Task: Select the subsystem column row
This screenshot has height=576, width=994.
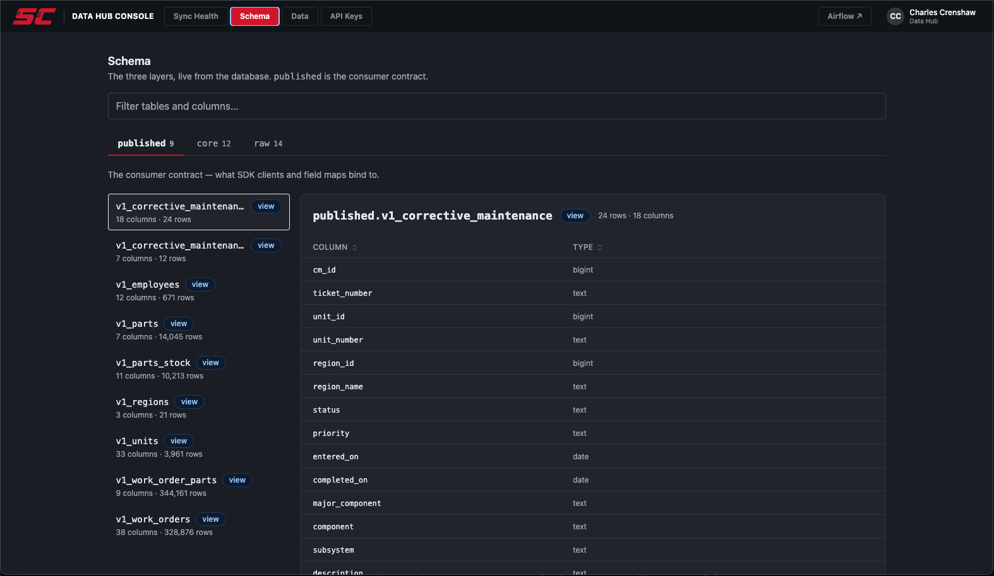Action: tap(593, 550)
